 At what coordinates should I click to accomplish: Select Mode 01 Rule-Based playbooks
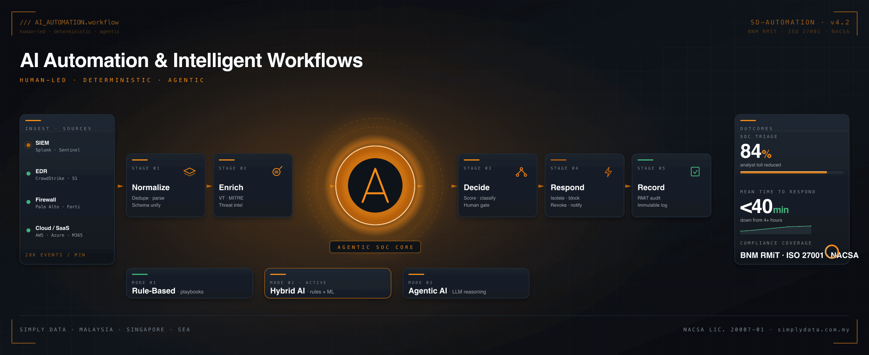pyautogui.click(x=190, y=283)
